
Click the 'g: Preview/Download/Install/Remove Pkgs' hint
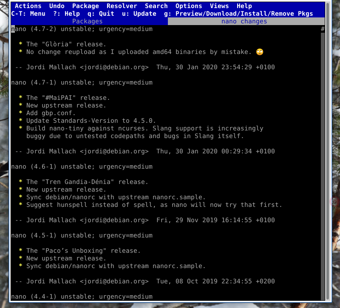click(x=238, y=14)
